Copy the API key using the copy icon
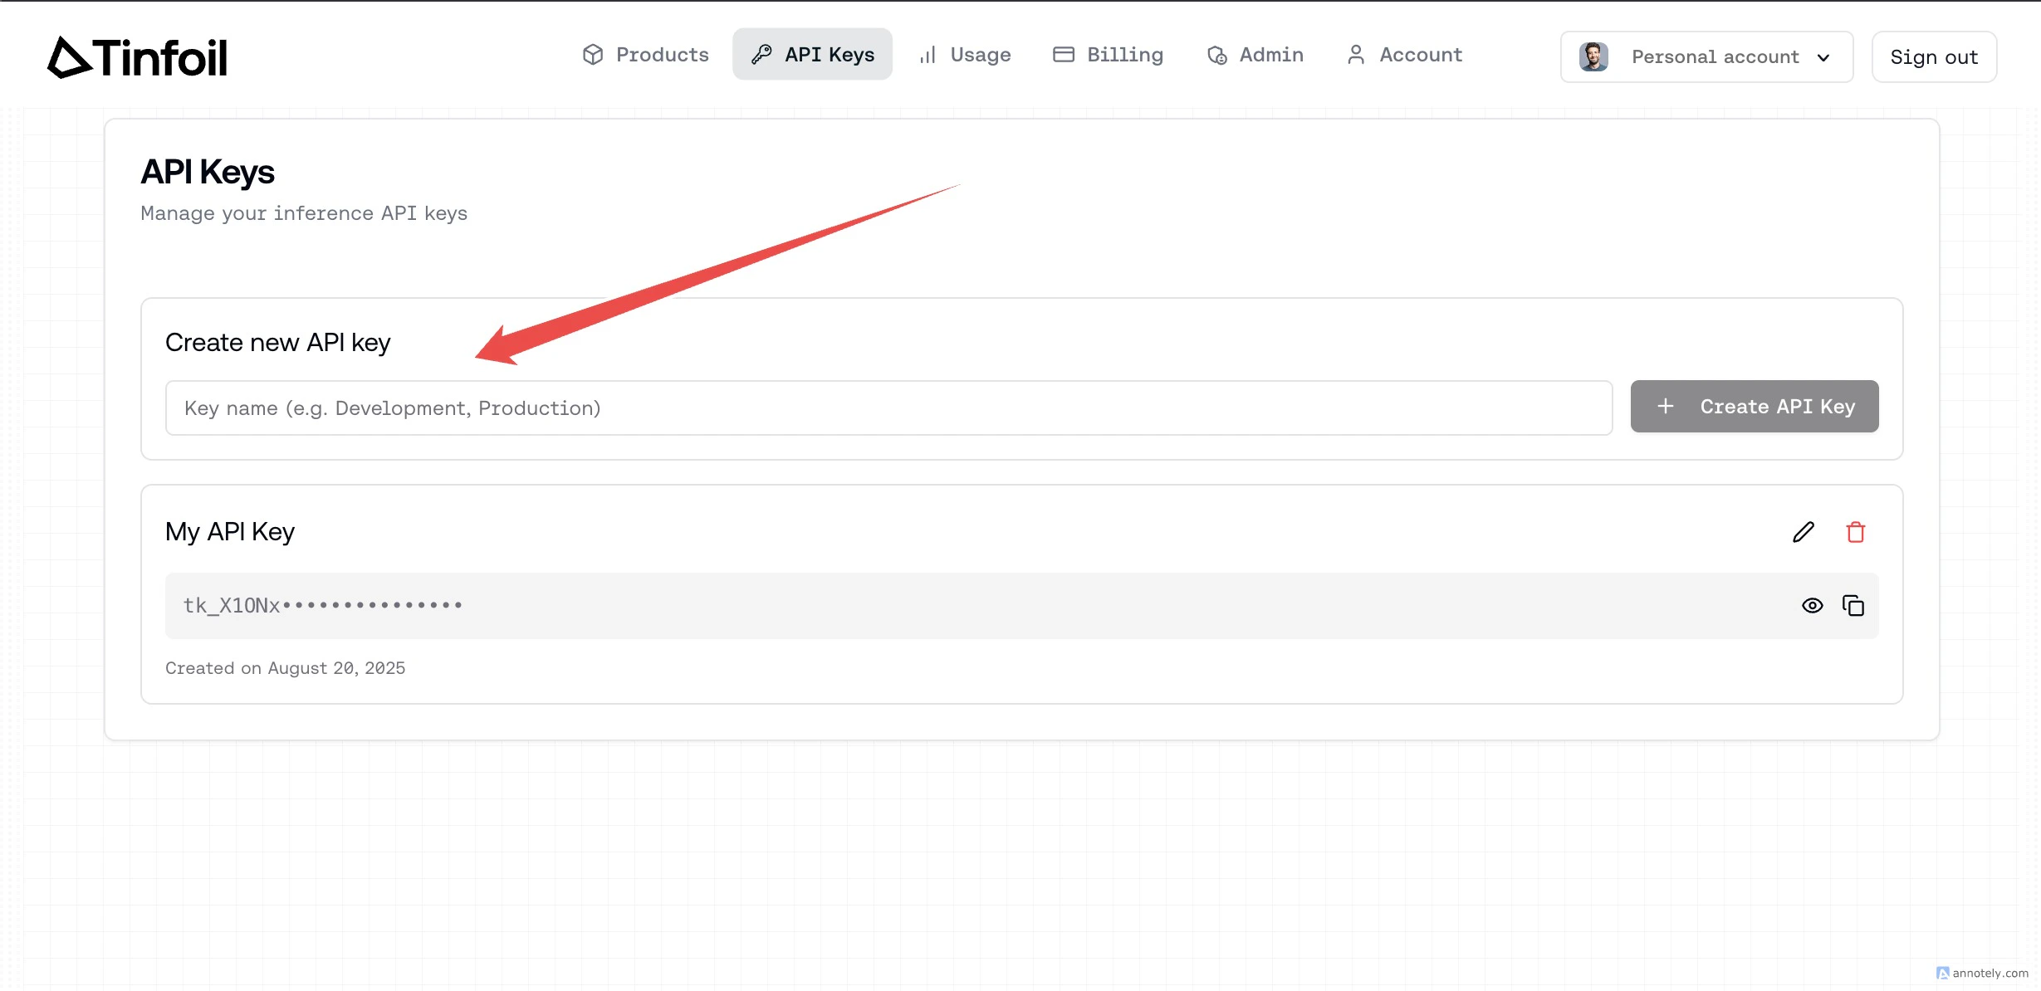 pyautogui.click(x=1854, y=605)
